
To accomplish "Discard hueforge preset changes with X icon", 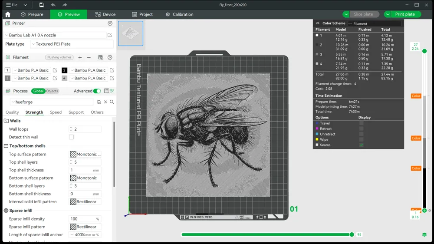I will (x=105, y=102).
